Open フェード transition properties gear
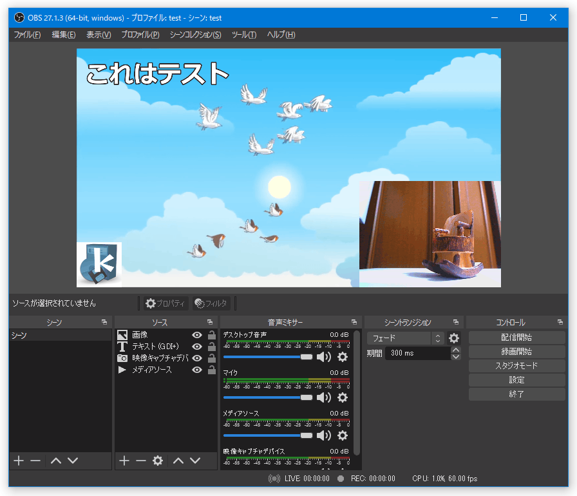 454,338
